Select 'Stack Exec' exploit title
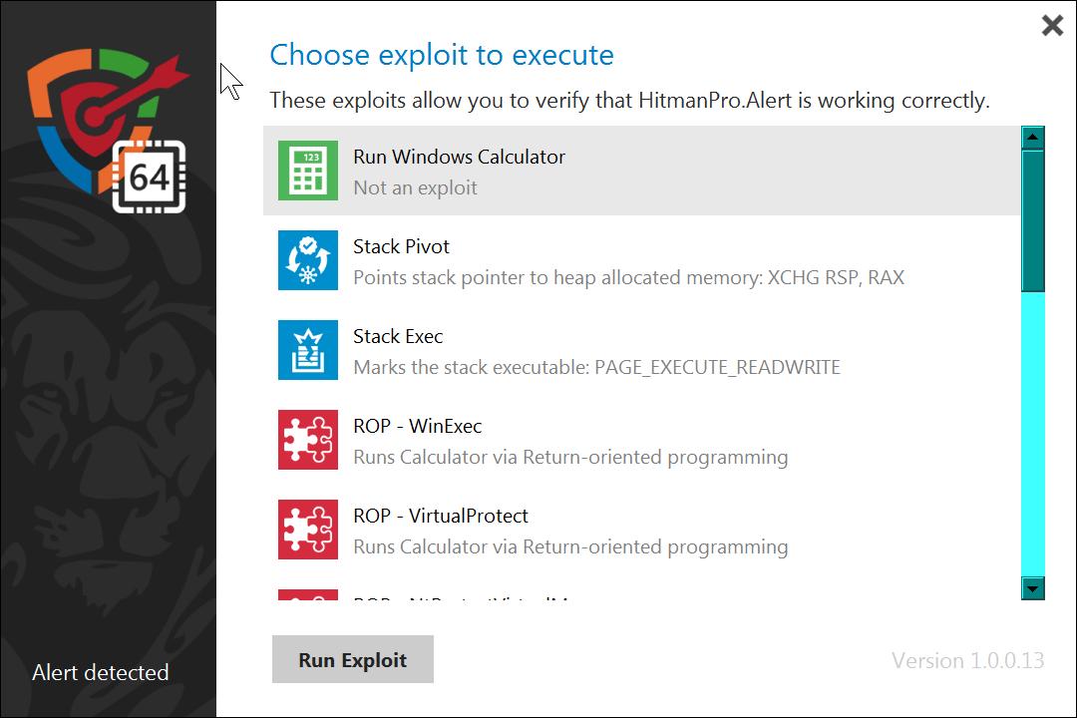This screenshot has width=1077, height=718. point(398,337)
